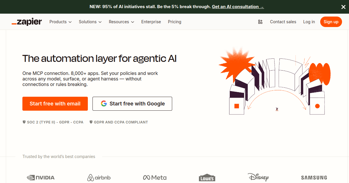Dismiss the announcement banner with the X icon
The height and width of the screenshot is (183, 349).
[x=343, y=7]
